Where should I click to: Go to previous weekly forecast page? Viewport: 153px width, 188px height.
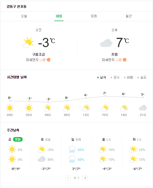68,178
